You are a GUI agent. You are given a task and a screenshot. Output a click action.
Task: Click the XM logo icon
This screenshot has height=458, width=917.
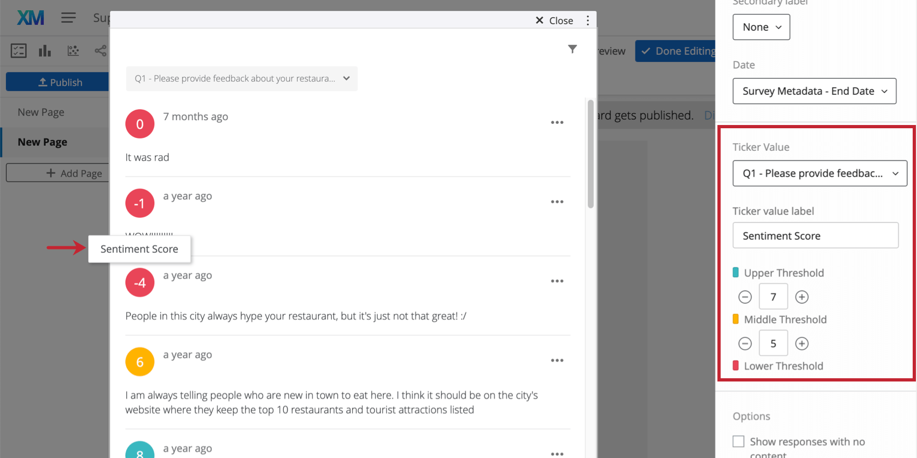point(30,18)
